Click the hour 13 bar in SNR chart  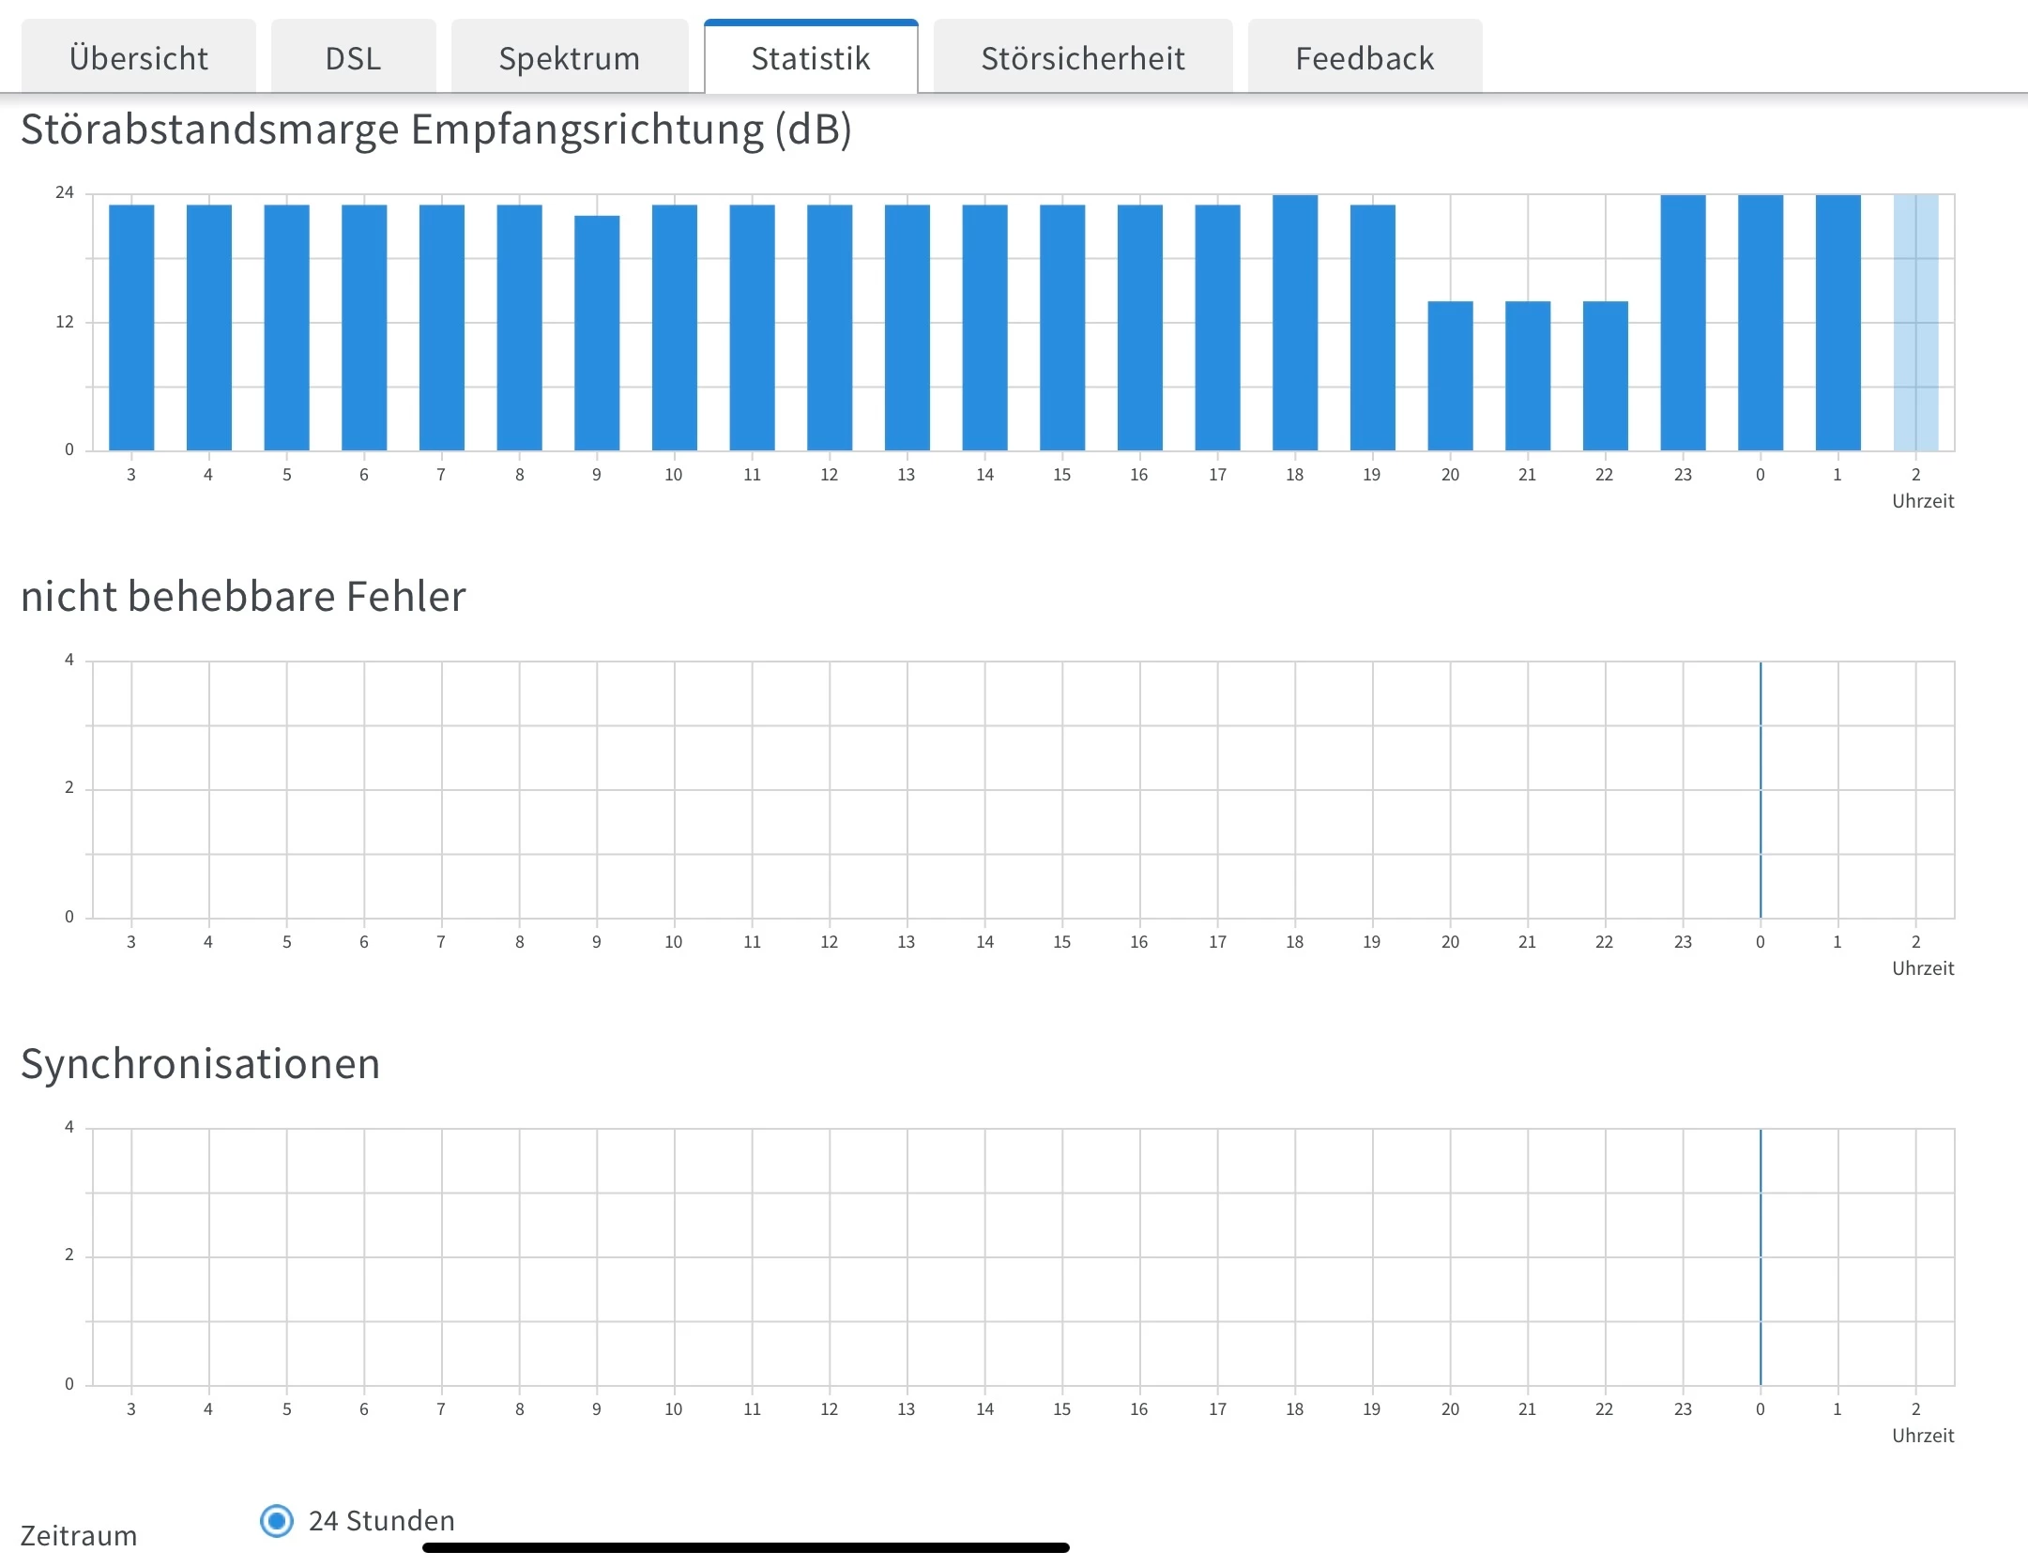point(907,327)
